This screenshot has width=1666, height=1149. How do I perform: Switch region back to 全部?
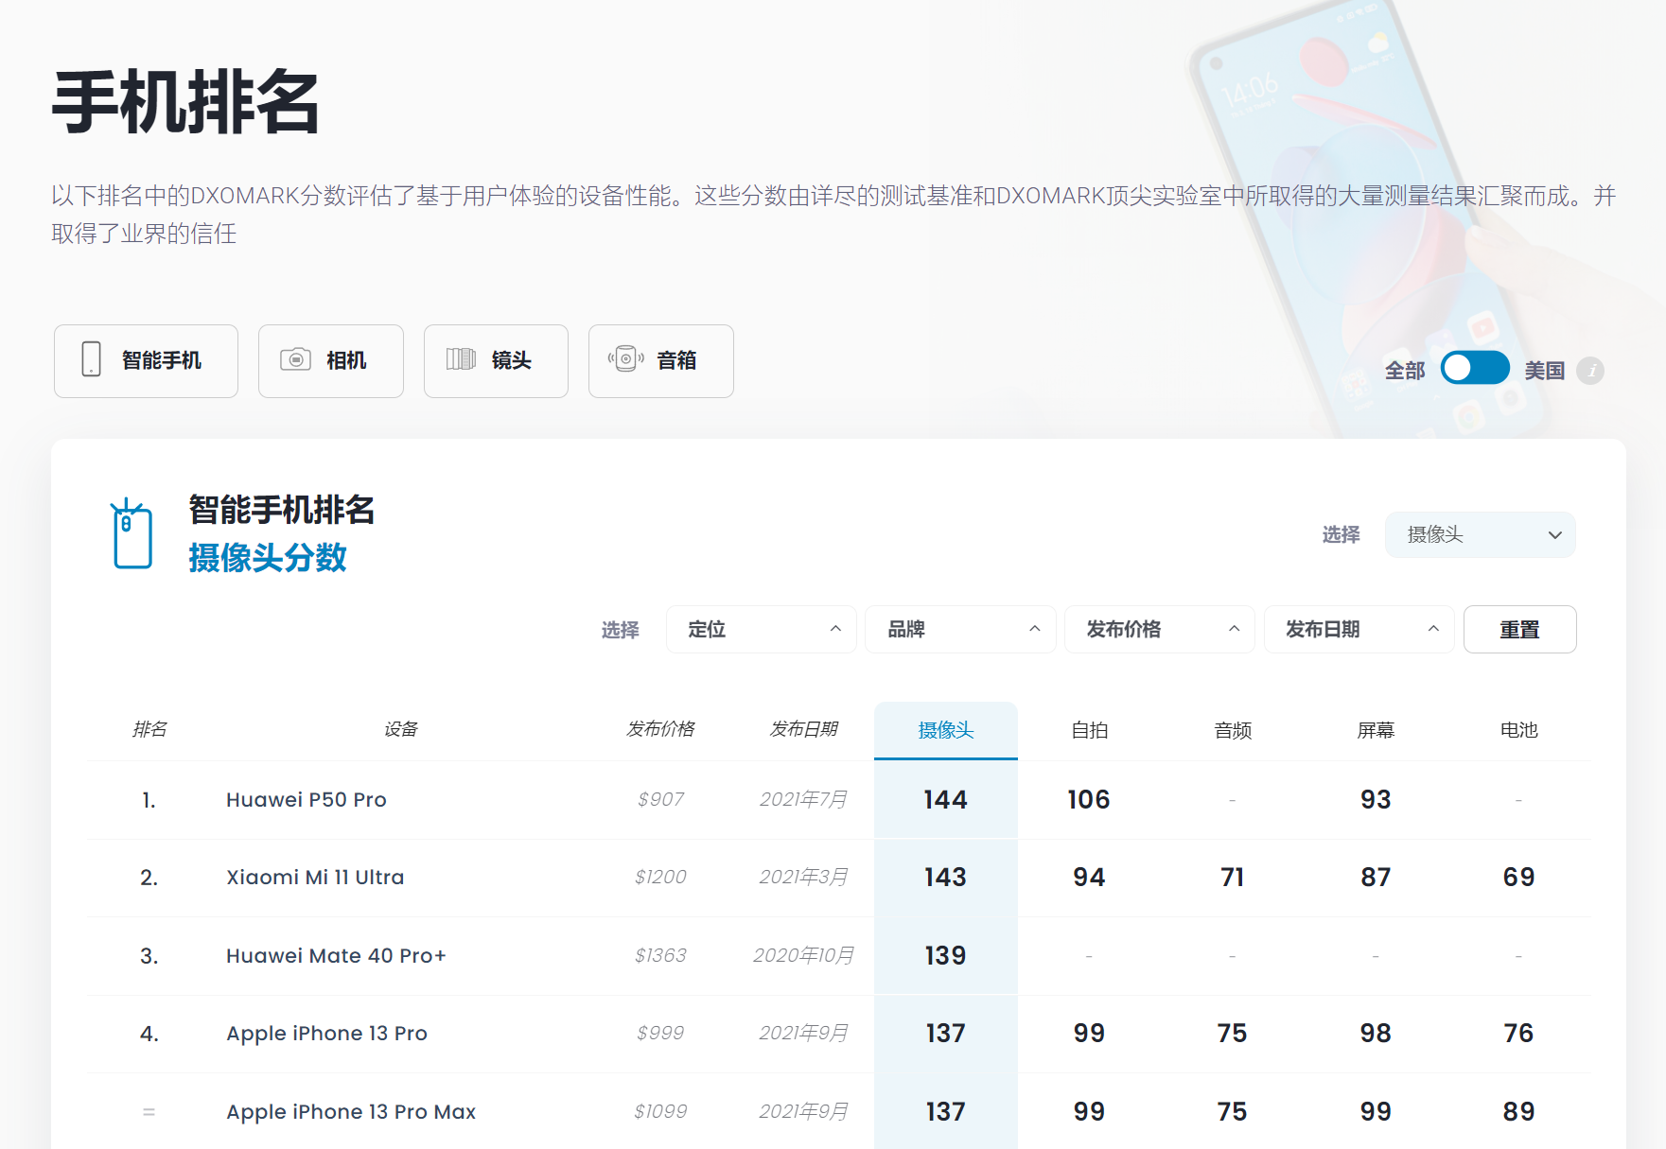(x=1404, y=371)
